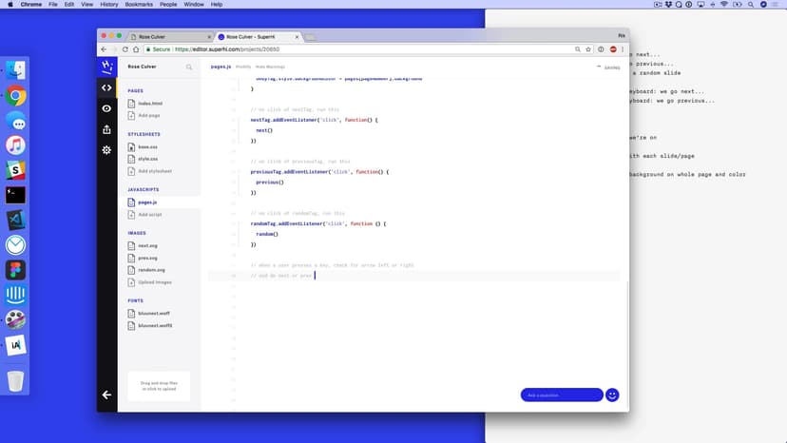Click the back arrow at sidebar bottom

coord(106,395)
